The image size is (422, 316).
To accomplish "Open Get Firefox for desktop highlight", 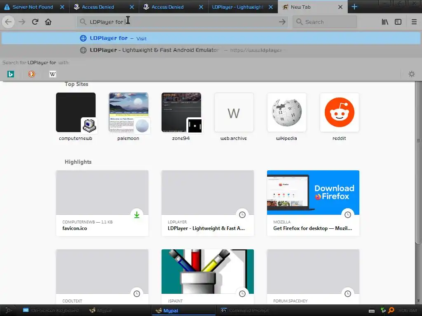I will point(313,203).
